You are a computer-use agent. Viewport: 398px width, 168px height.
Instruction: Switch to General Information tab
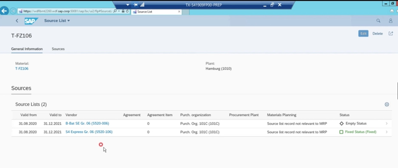[x=27, y=49]
